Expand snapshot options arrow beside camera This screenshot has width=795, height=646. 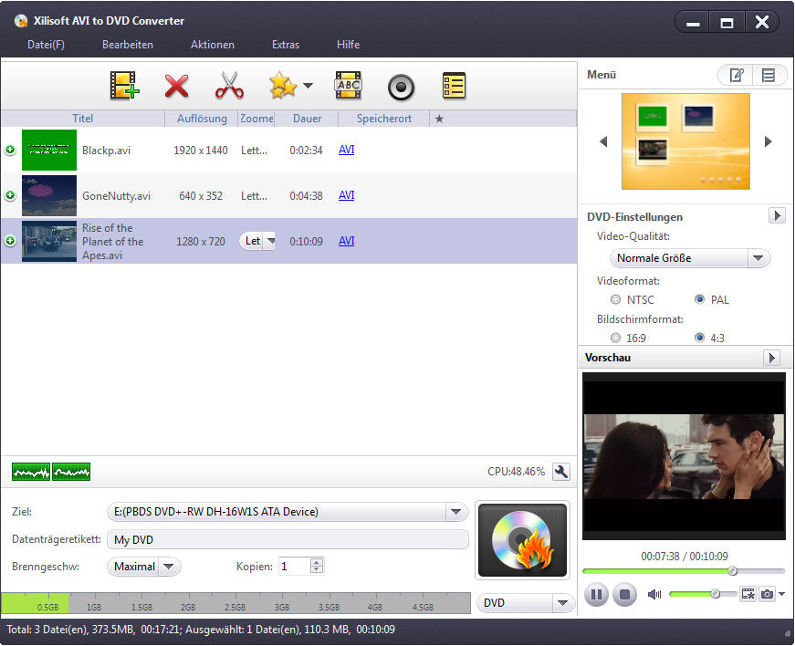coord(781,594)
